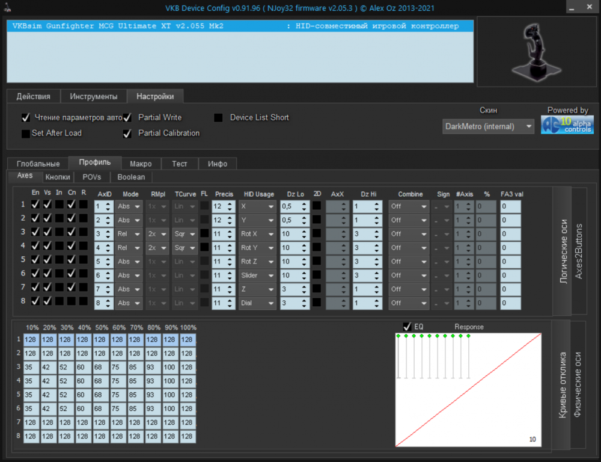Click the Alpha Controls logo

567,125
